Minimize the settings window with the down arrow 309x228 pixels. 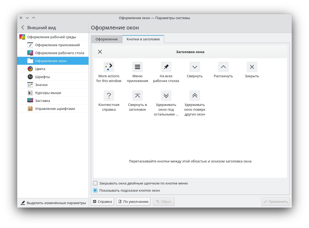[27, 18]
